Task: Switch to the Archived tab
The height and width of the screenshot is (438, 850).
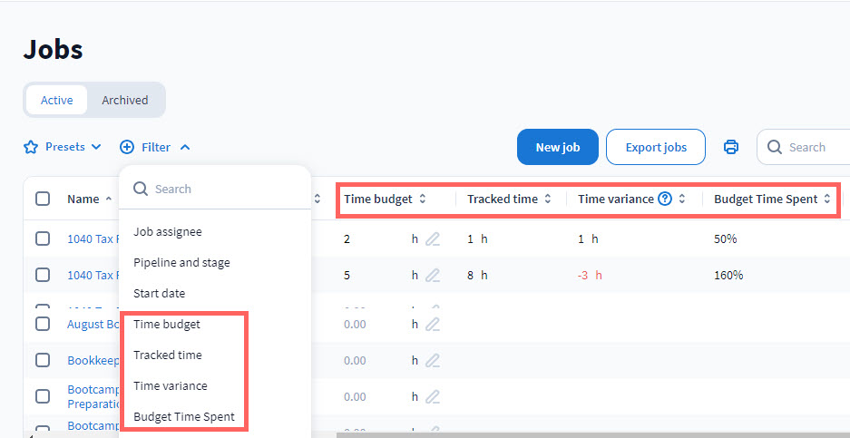Action: point(124,100)
